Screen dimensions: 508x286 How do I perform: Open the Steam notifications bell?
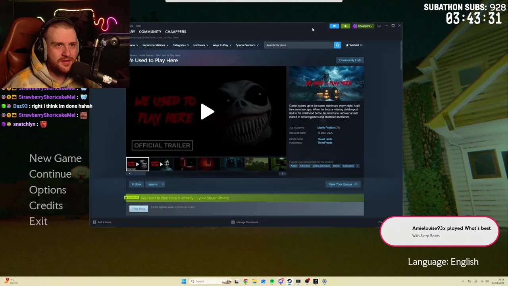tap(345, 26)
